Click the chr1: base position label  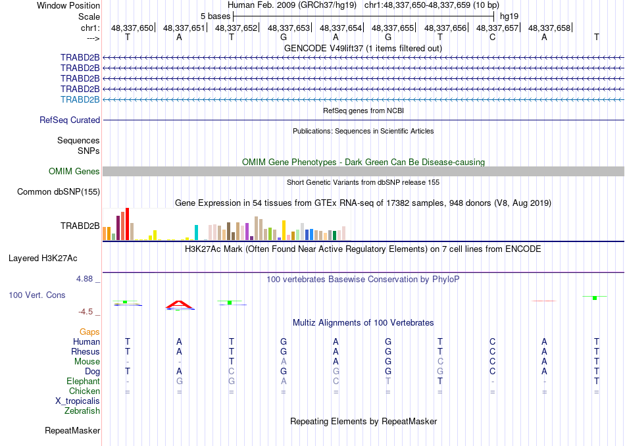91,28
